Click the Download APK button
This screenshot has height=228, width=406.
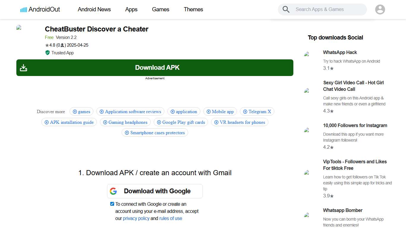157,68
